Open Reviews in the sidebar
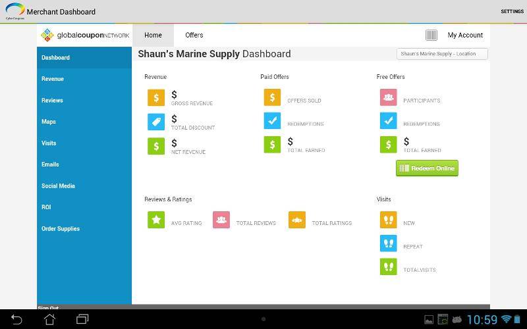 click(x=84, y=101)
